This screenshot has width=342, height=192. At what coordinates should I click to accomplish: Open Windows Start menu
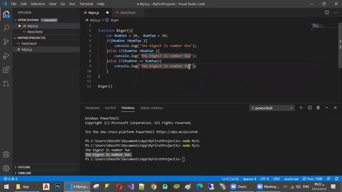pos(6,187)
